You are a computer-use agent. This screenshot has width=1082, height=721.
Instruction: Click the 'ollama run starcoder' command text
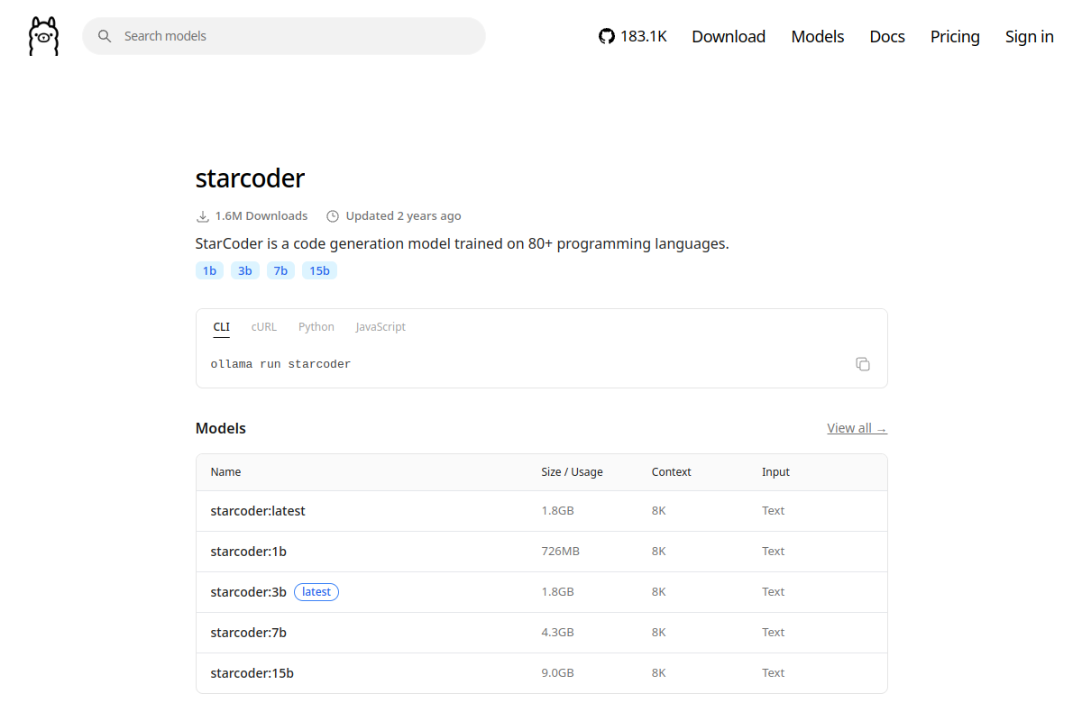point(280,364)
